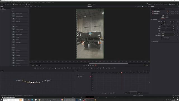Toggle the Inspector panel button
The height and width of the screenshot is (101, 179).
click(x=172, y=4)
